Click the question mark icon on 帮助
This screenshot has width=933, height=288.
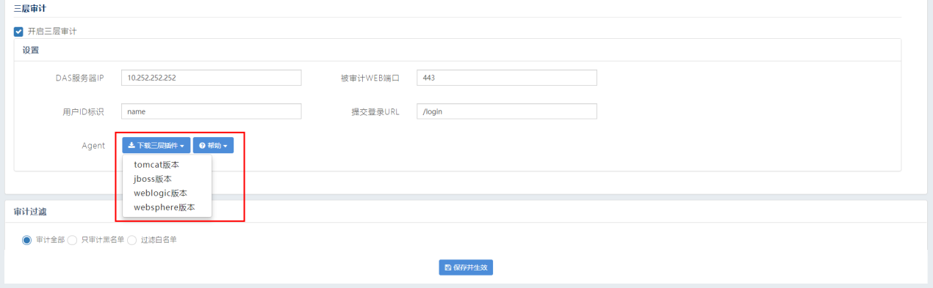coord(202,146)
